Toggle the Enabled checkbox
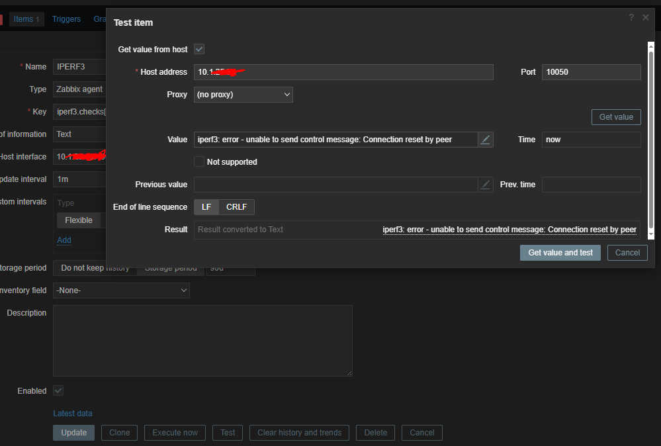The width and height of the screenshot is (661, 446). [58, 391]
